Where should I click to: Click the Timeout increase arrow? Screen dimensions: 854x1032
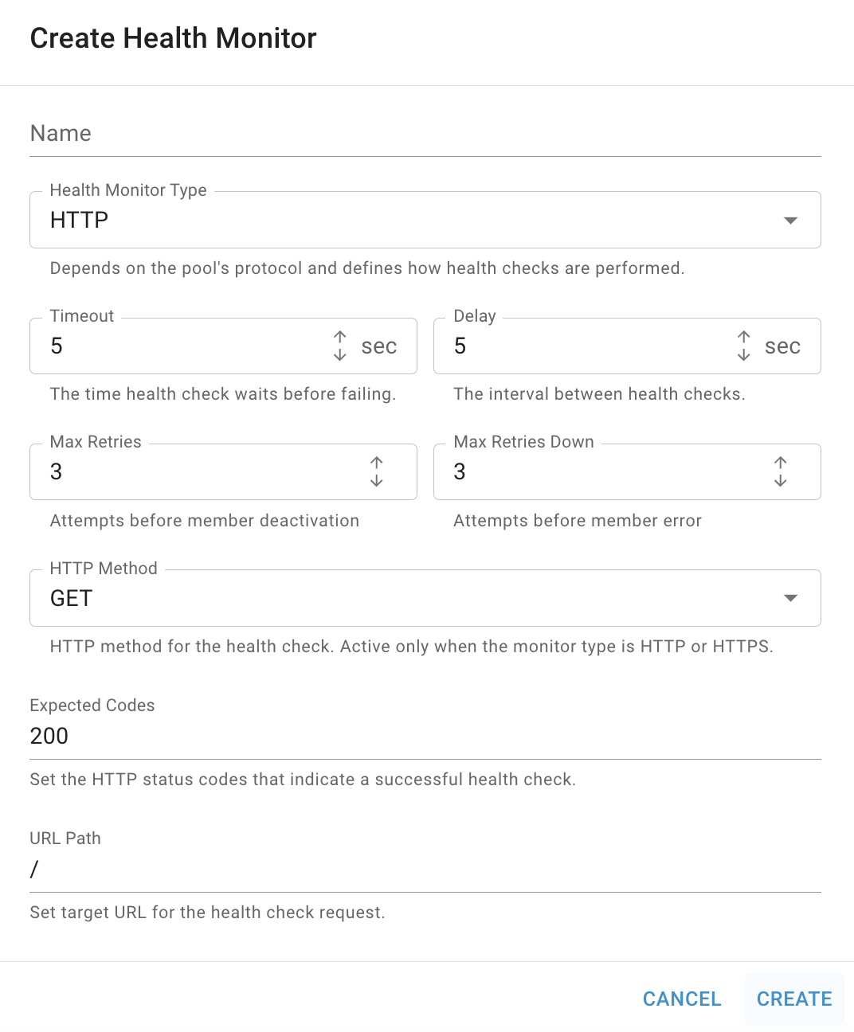tap(340, 338)
